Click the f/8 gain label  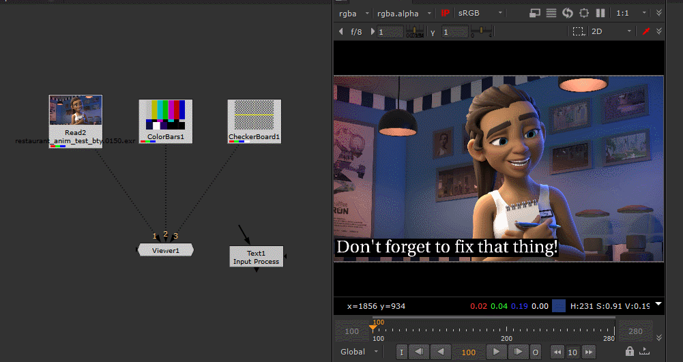tap(356, 32)
